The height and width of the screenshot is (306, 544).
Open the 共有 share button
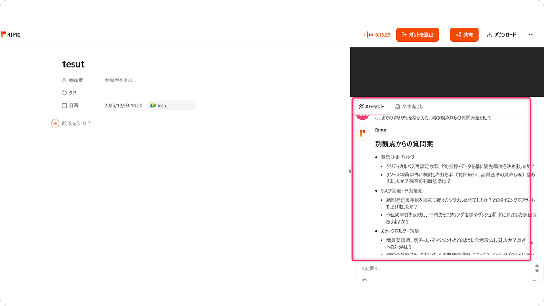click(x=464, y=35)
